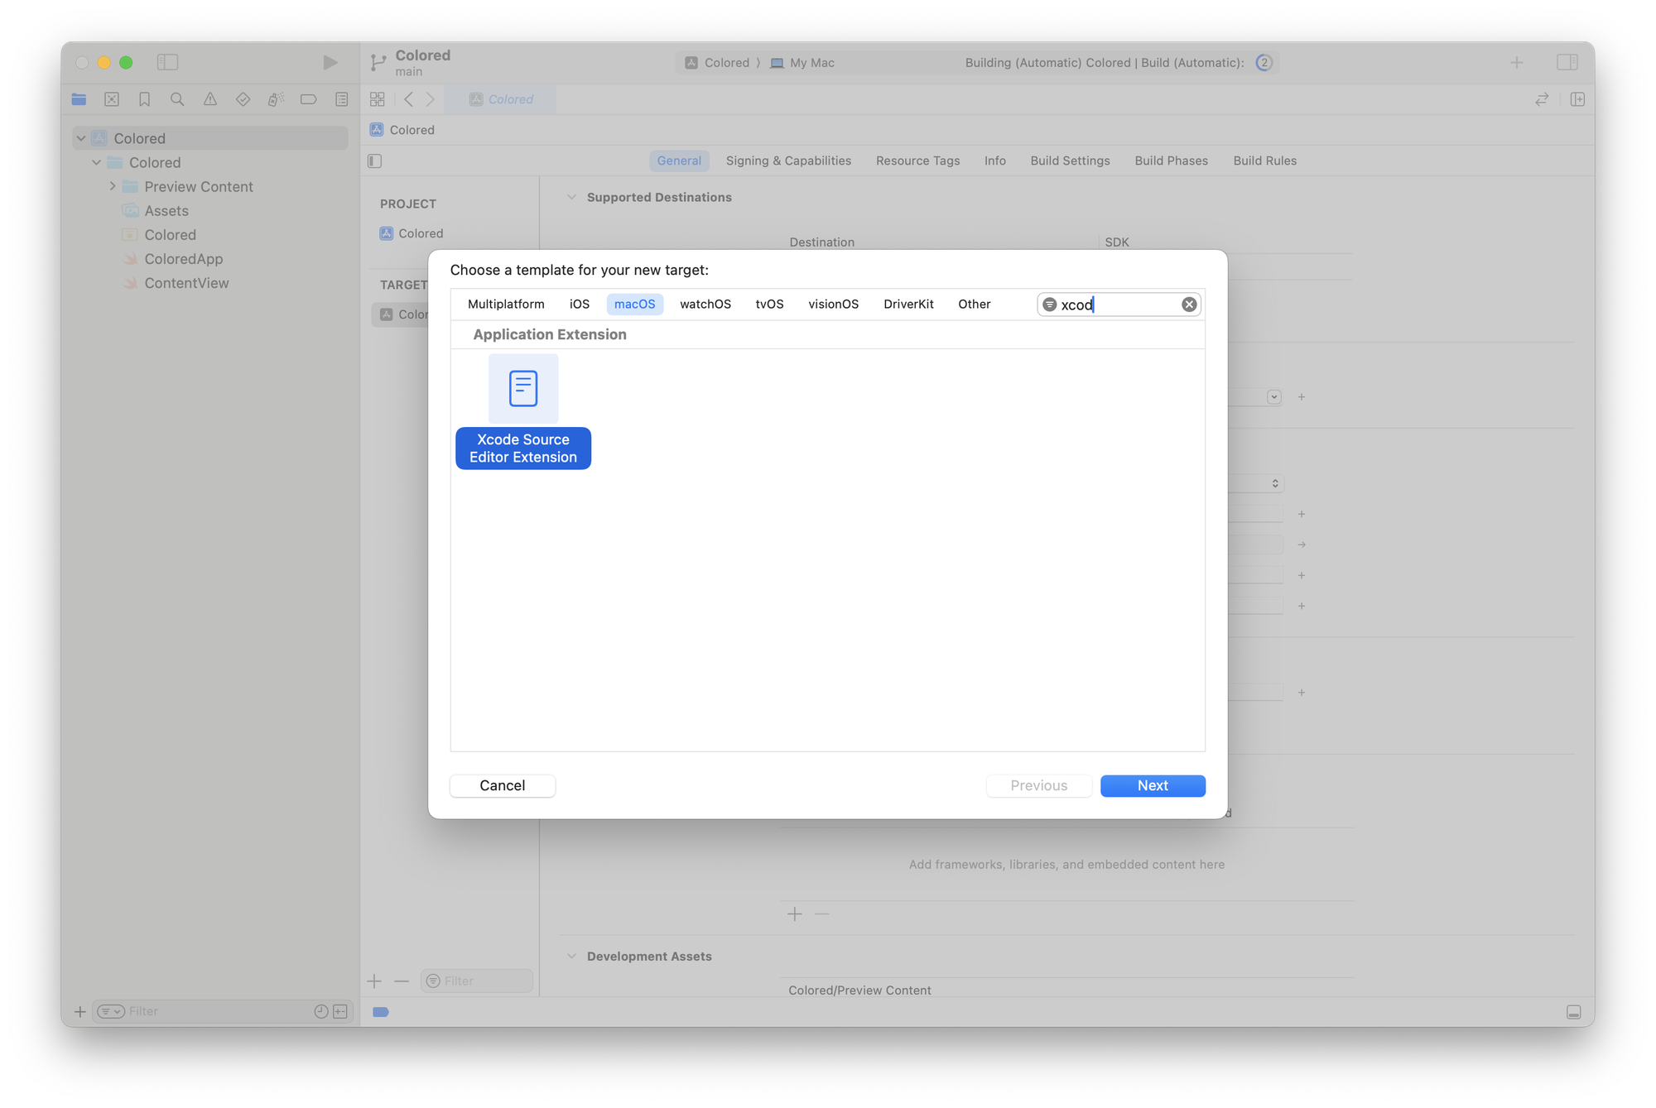Open the Report navigator icon
The image size is (1656, 1108).
point(342,99)
